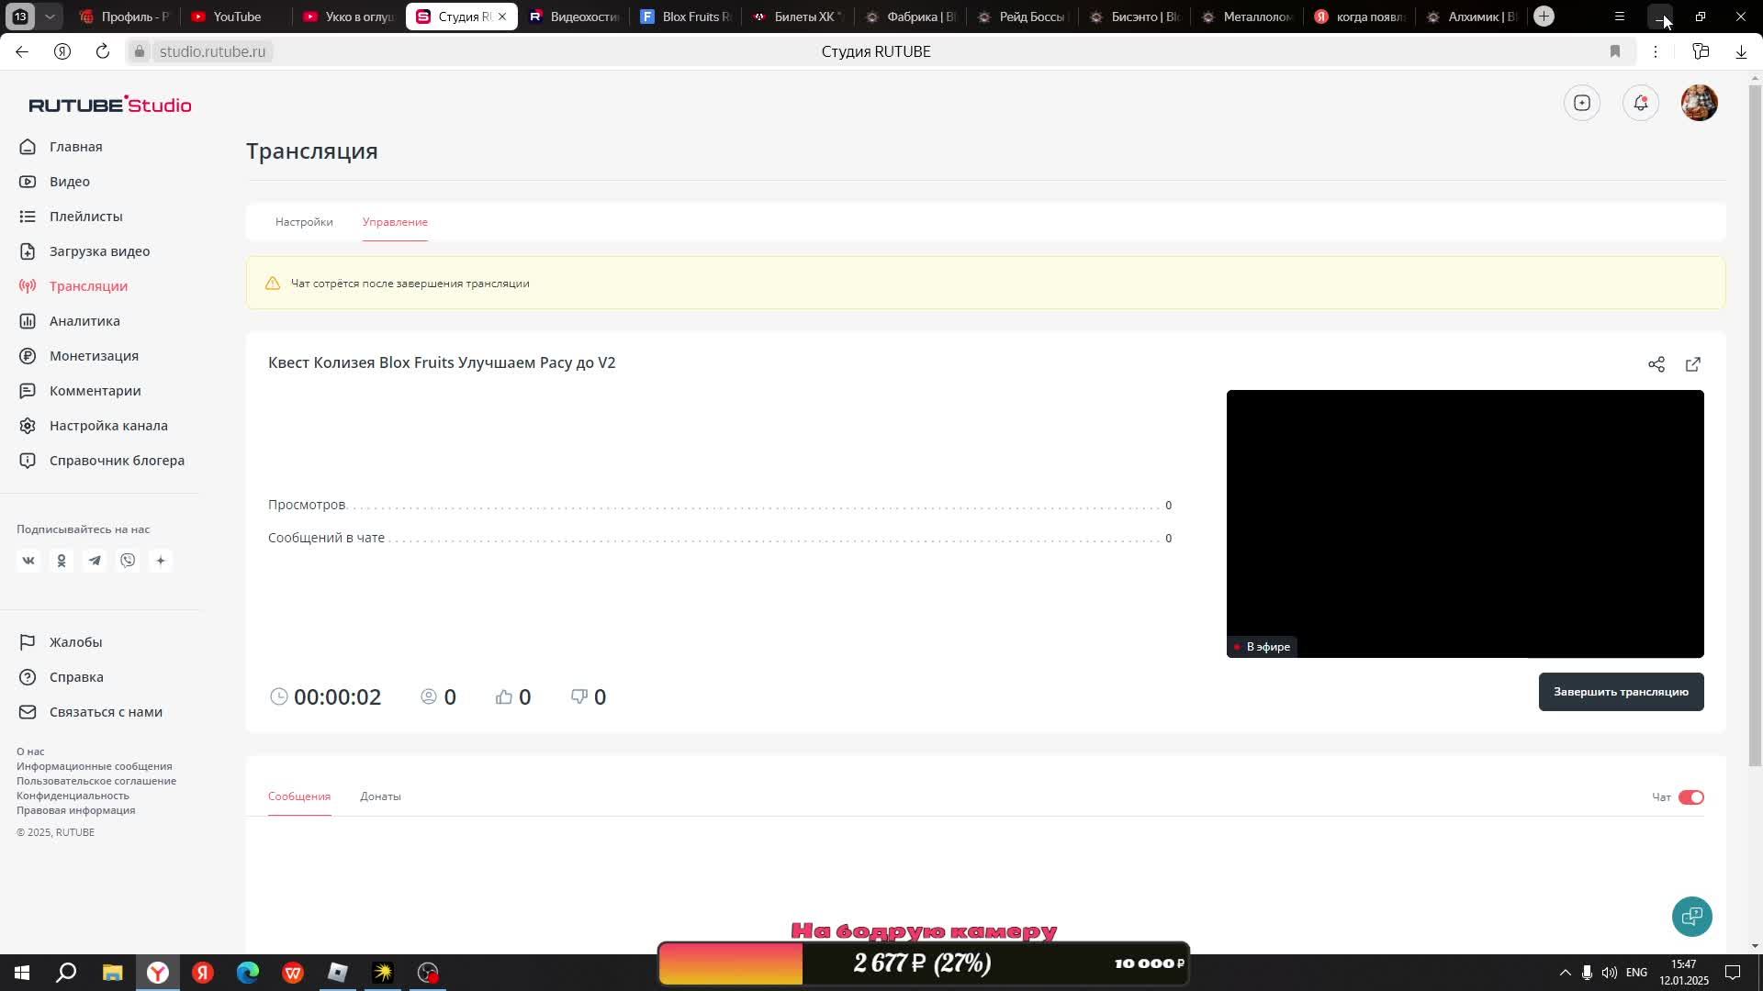The image size is (1763, 991).
Task: Open the Жалобы page
Action: click(75, 642)
